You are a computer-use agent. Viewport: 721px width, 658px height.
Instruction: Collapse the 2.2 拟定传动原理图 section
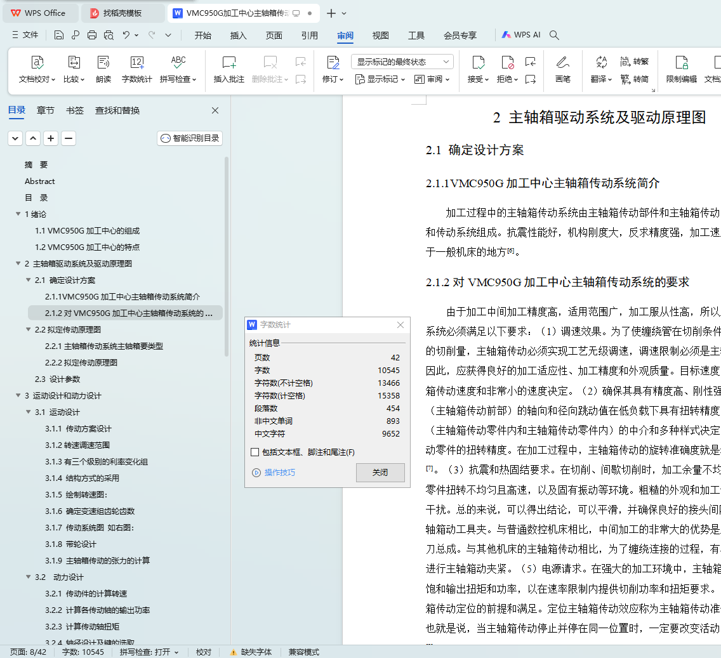point(29,330)
